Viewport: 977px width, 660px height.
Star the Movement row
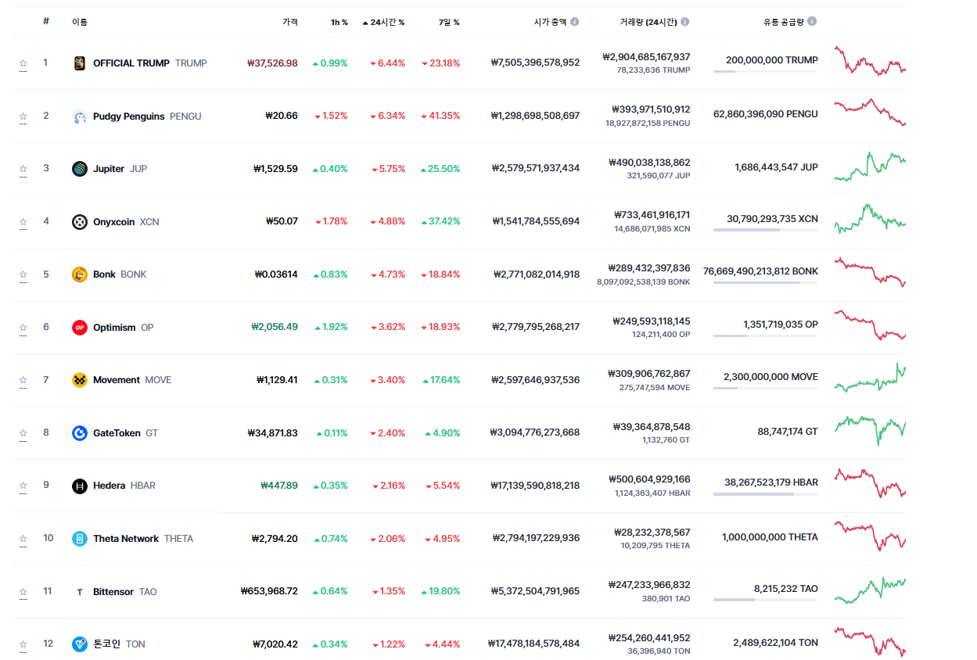coord(23,380)
